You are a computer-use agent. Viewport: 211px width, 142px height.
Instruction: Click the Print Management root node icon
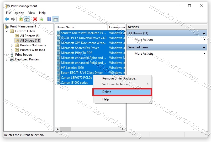click(7, 26)
